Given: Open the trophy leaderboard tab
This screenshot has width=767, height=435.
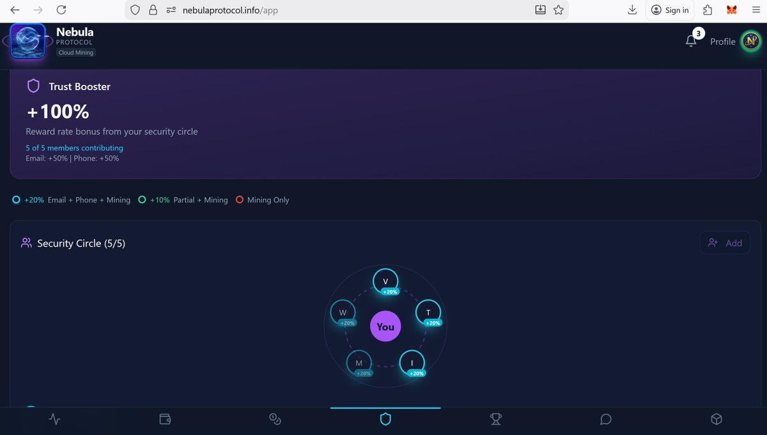Looking at the screenshot, I should [496, 420].
